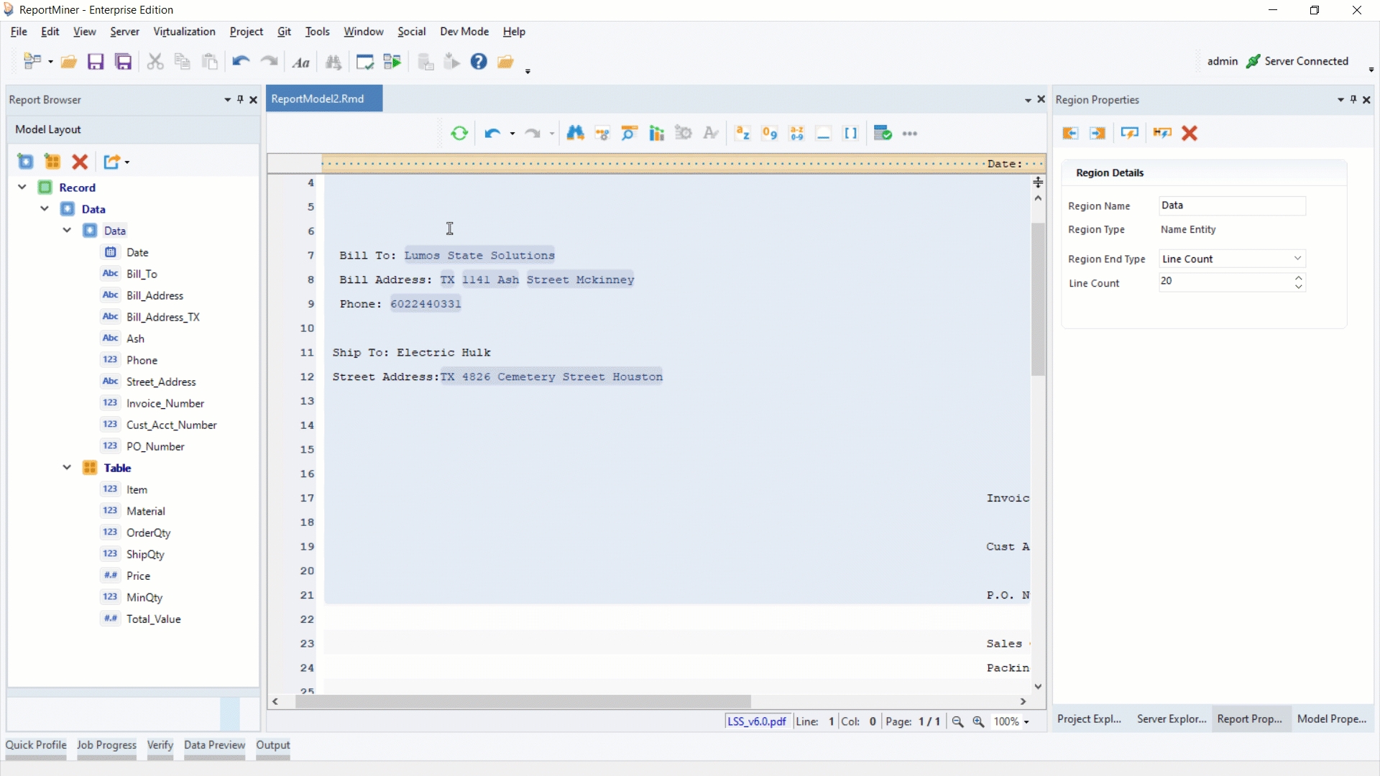Open the zoom 100% dropdown arrow

(1026, 722)
